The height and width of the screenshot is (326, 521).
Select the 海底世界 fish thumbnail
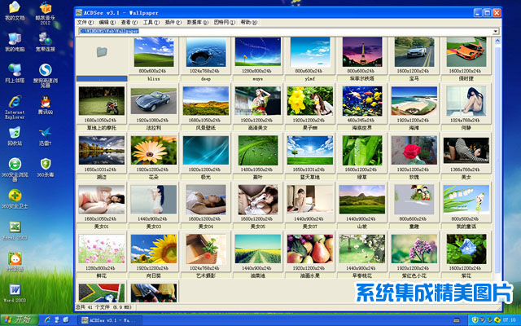362,101
